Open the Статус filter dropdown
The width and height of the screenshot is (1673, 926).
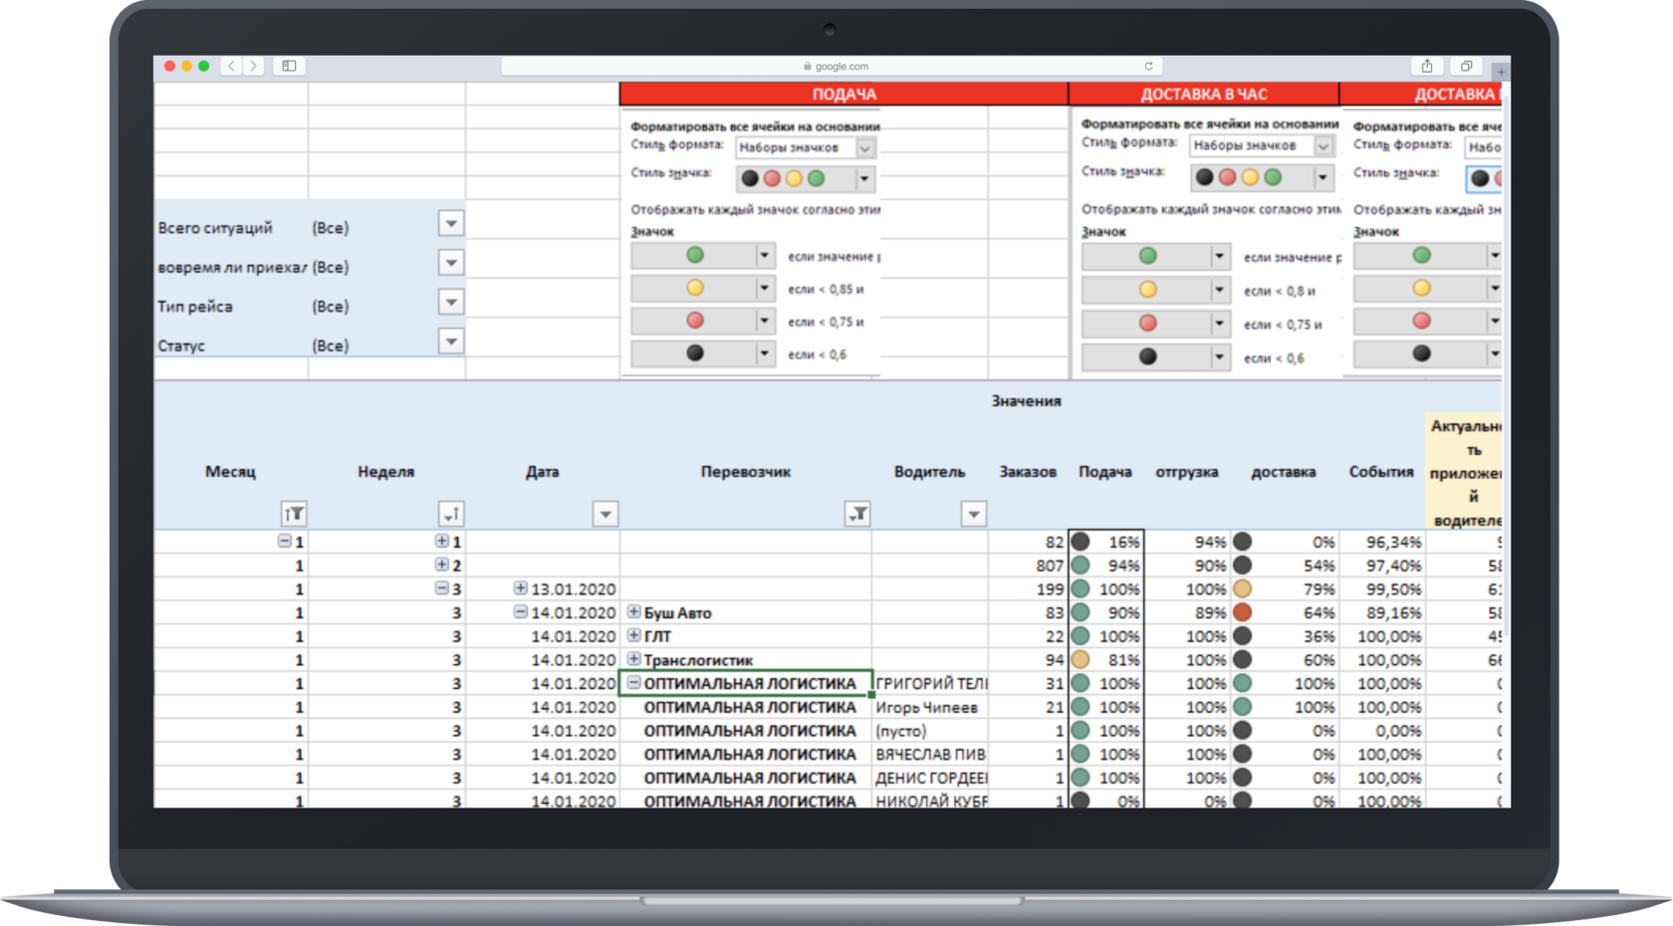(x=451, y=342)
